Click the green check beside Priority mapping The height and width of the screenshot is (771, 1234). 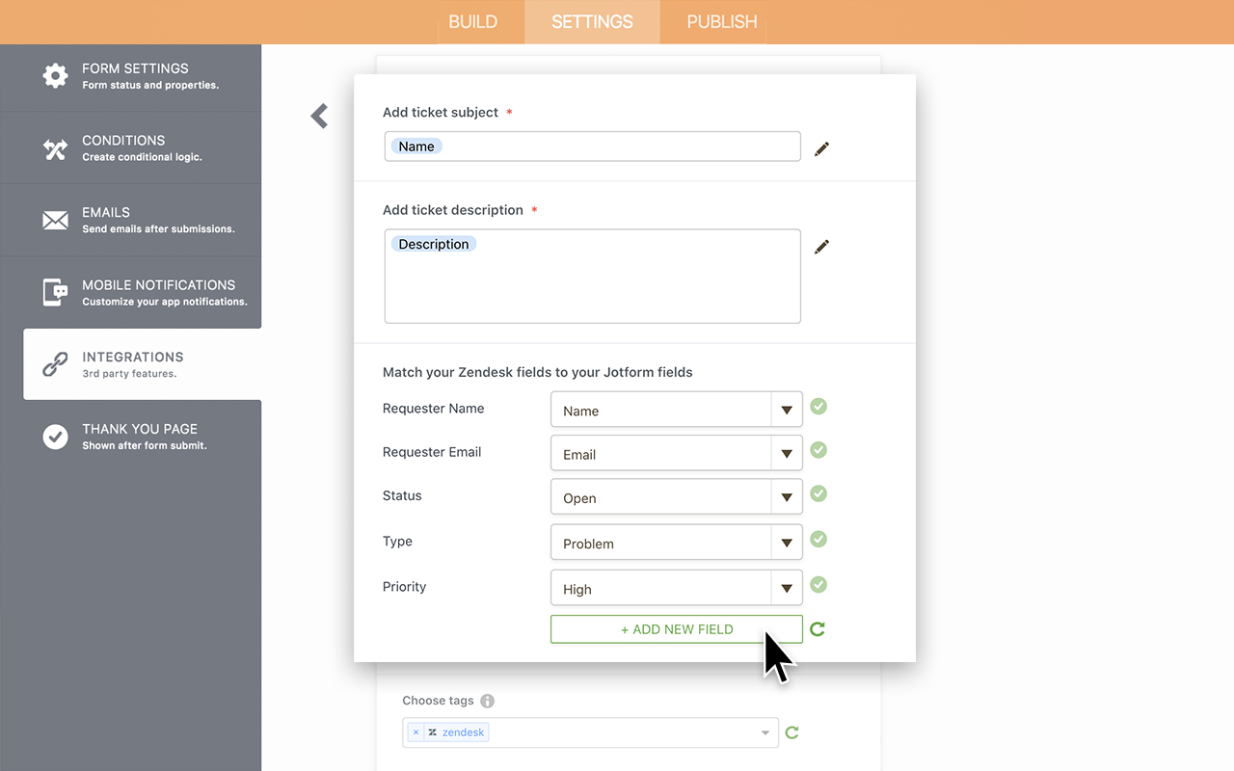pyautogui.click(x=818, y=585)
